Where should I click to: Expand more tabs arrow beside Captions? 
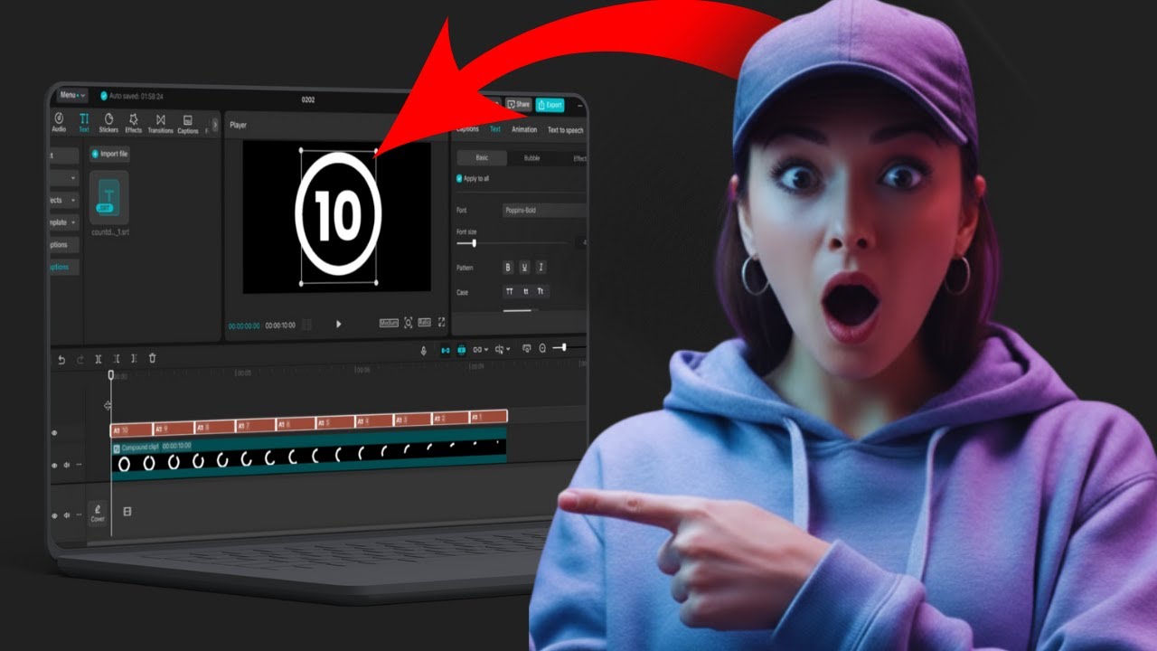pos(214,124)
